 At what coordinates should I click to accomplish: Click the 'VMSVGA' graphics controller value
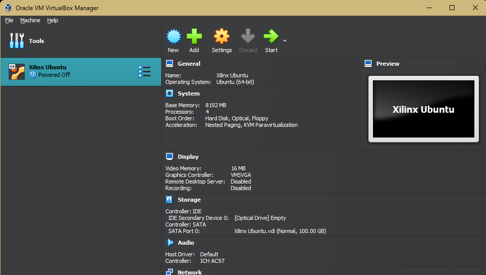pos(241,175)
